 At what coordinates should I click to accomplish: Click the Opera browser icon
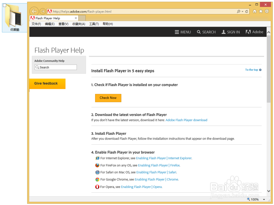[x=97, y=187]
